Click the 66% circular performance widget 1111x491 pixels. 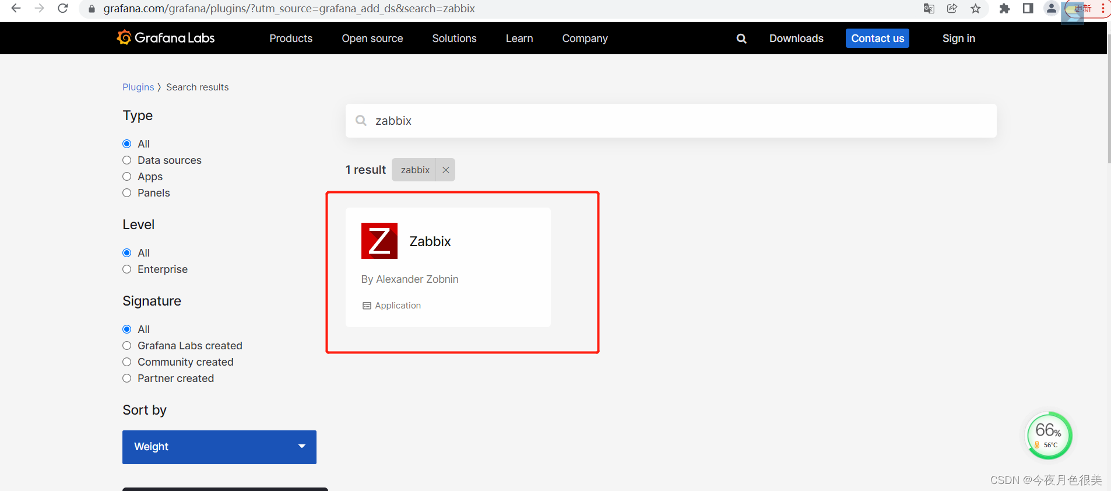pyautogui.click(x=1049, y=436)
